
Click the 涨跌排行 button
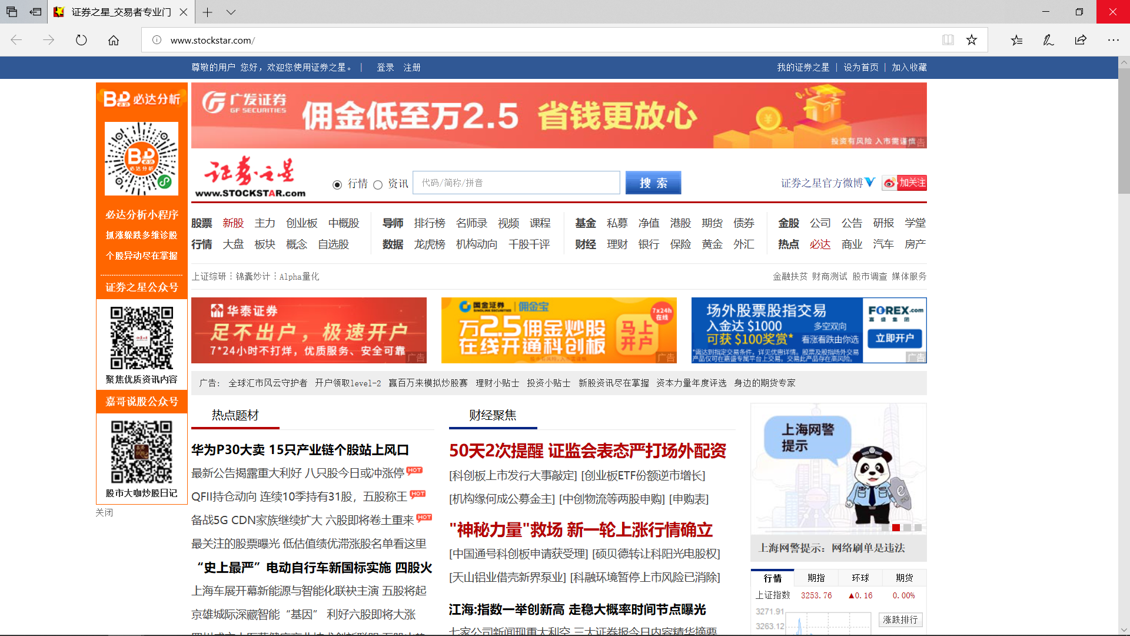pos(900,620)
